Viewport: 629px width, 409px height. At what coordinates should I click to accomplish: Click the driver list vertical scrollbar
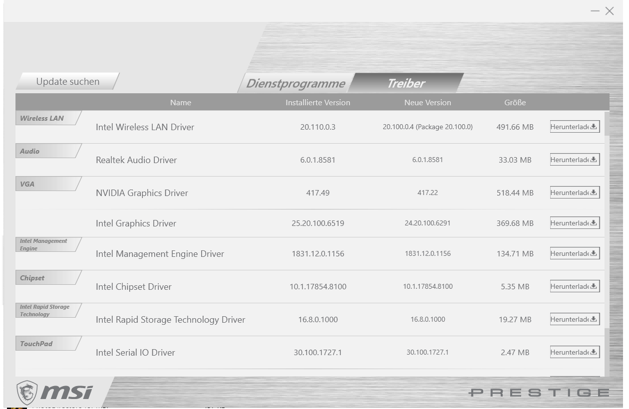coord(607,244)
